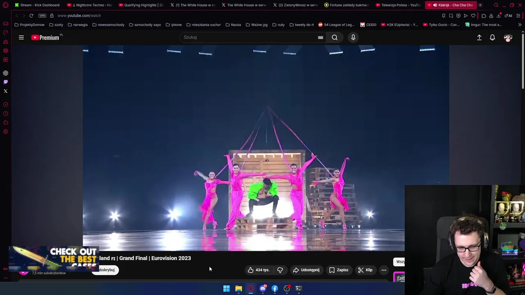Open the AI assistant toolbar button
Image resolution: width=525 pixels, height=295 pixels.
coord(508,16)
